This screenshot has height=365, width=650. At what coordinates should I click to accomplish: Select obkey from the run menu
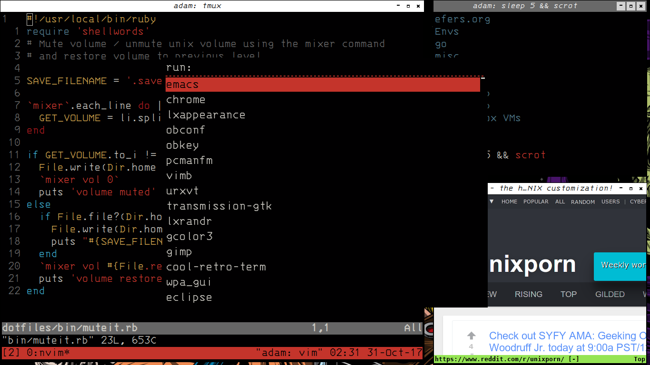point(182,145)
